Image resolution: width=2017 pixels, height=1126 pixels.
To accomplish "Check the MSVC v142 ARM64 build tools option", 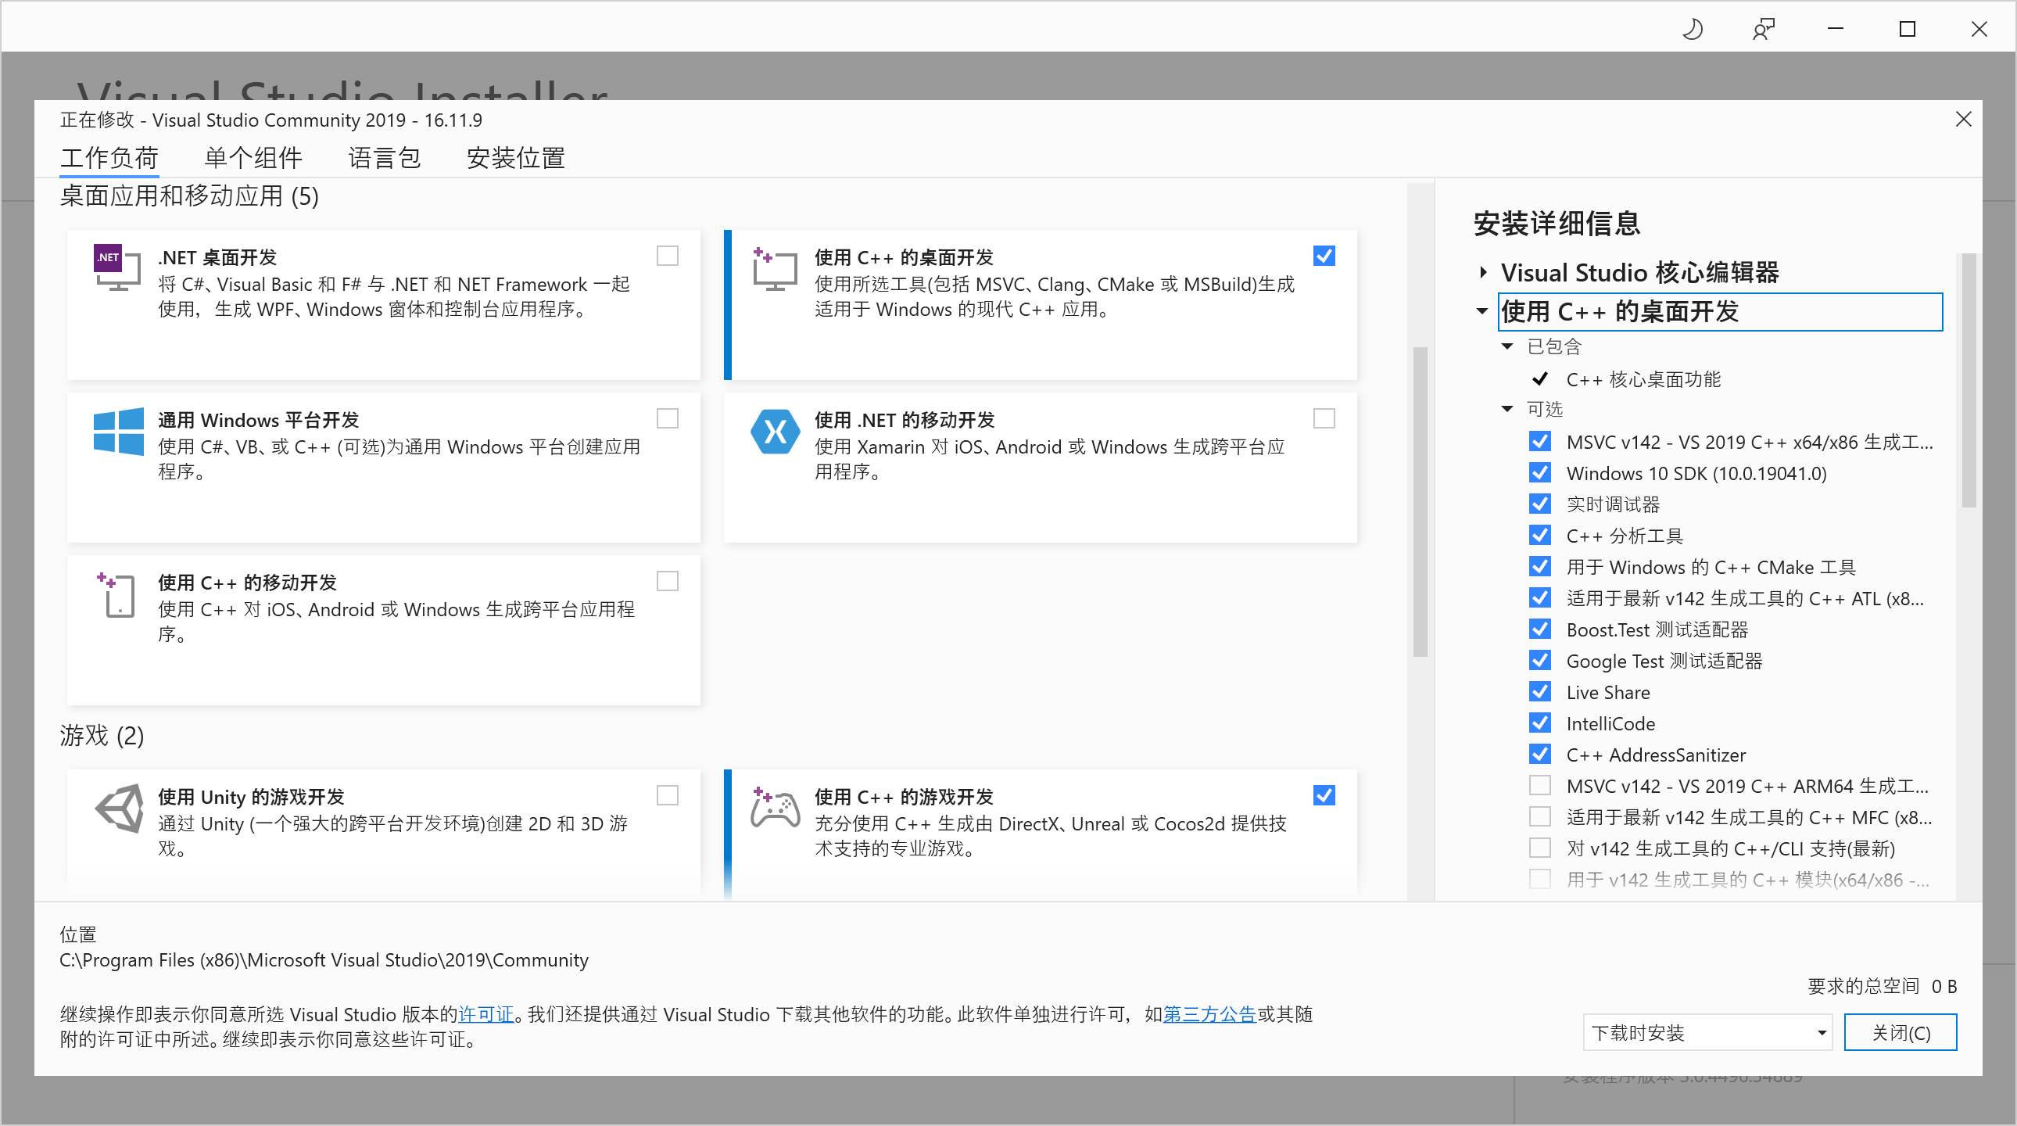I will coord(1539,785).
